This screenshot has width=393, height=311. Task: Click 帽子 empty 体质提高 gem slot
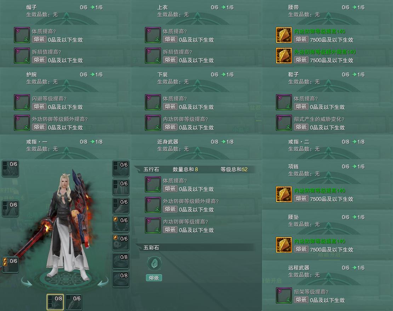coord(22,35)
